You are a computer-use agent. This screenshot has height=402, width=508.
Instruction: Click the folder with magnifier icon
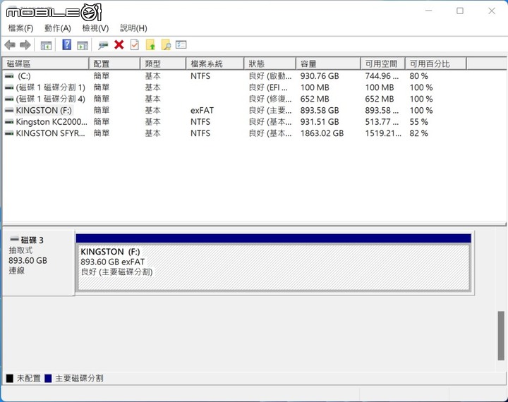166,45
